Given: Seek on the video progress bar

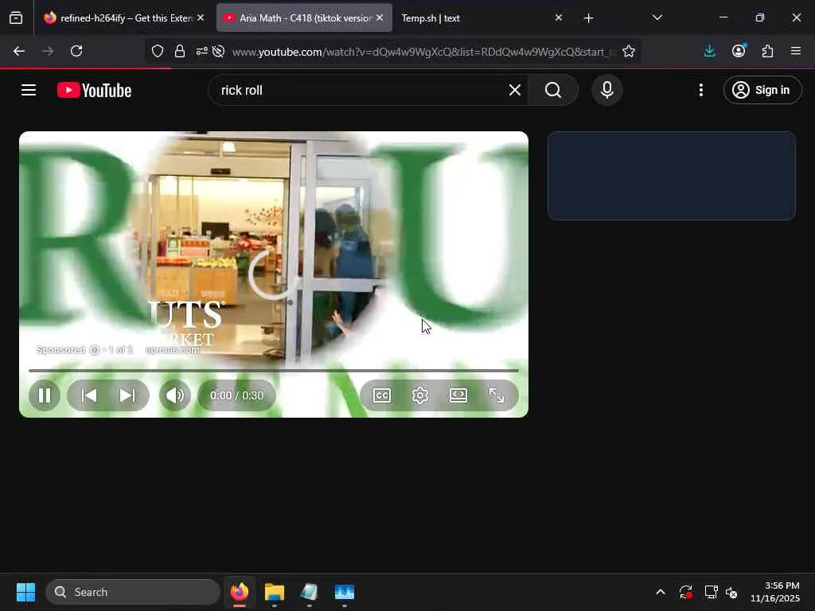Looking at the screenshot, I should tap(274, 371).
